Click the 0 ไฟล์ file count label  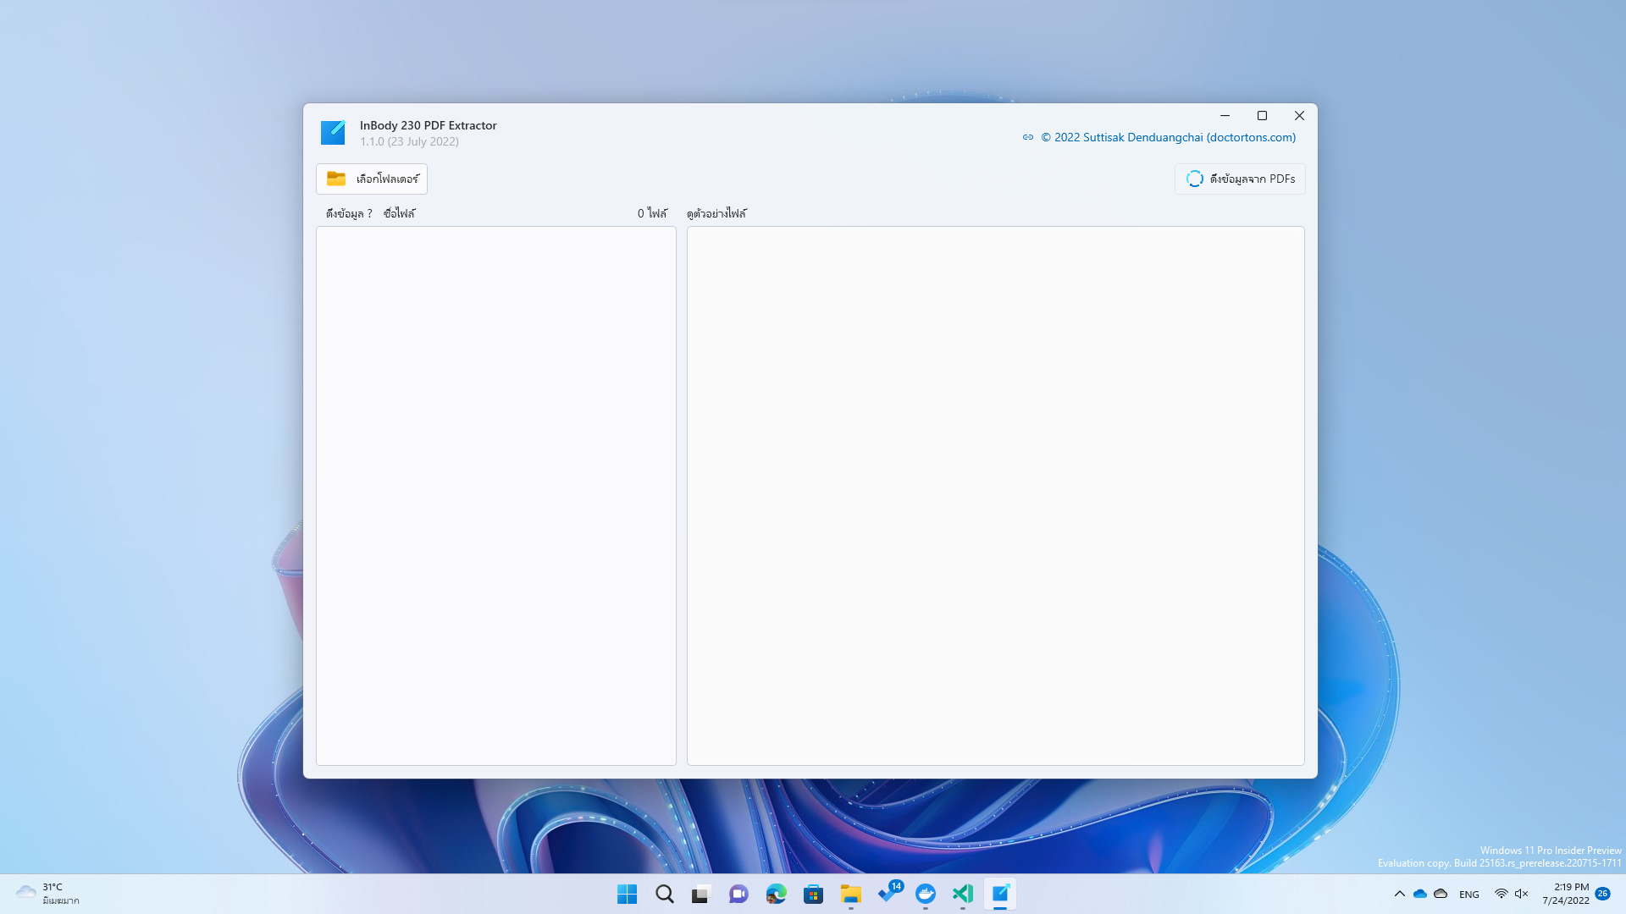pos(652,213)
